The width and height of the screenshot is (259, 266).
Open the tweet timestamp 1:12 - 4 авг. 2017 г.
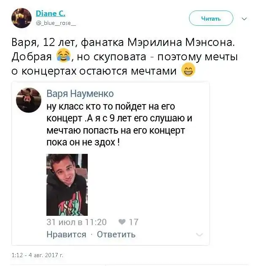[38, 255]
